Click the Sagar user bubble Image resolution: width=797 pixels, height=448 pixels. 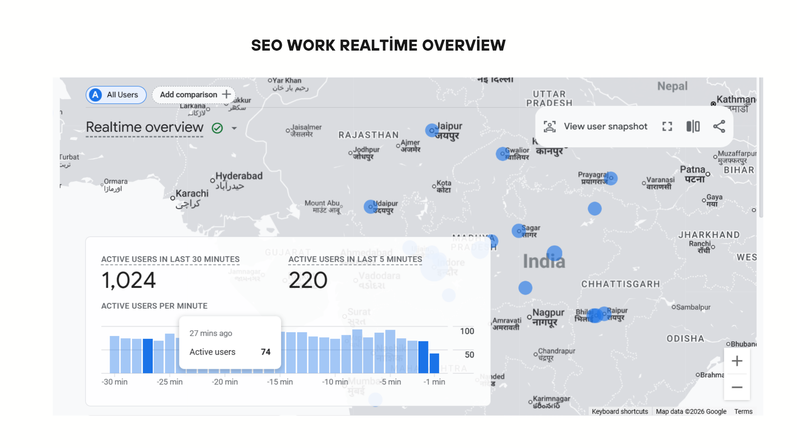pyautogui.click(x=518, y=231)
